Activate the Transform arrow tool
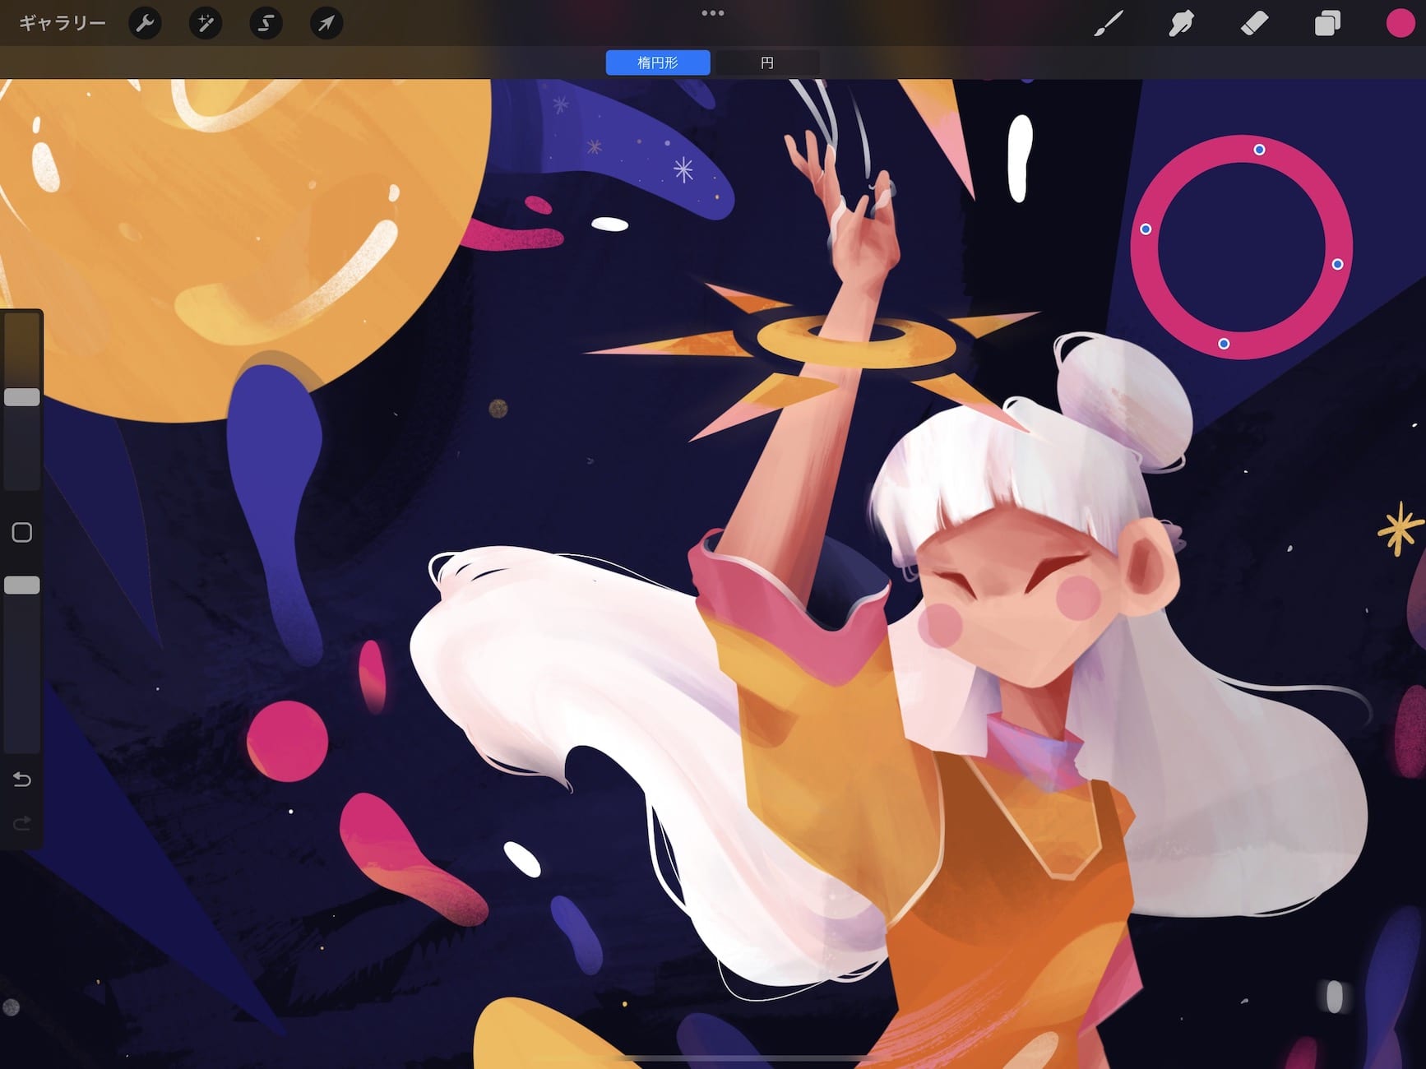 [x=326, y=23]
